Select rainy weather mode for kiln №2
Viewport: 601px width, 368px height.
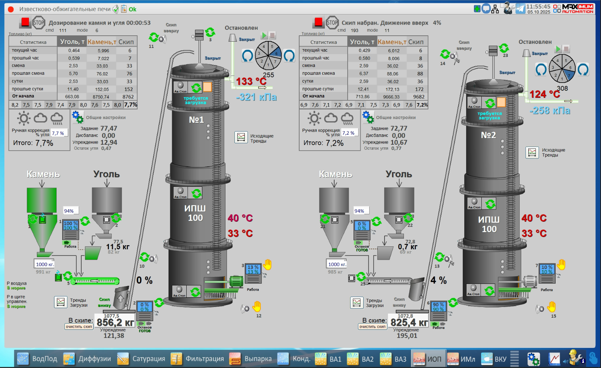click(347, 119)
